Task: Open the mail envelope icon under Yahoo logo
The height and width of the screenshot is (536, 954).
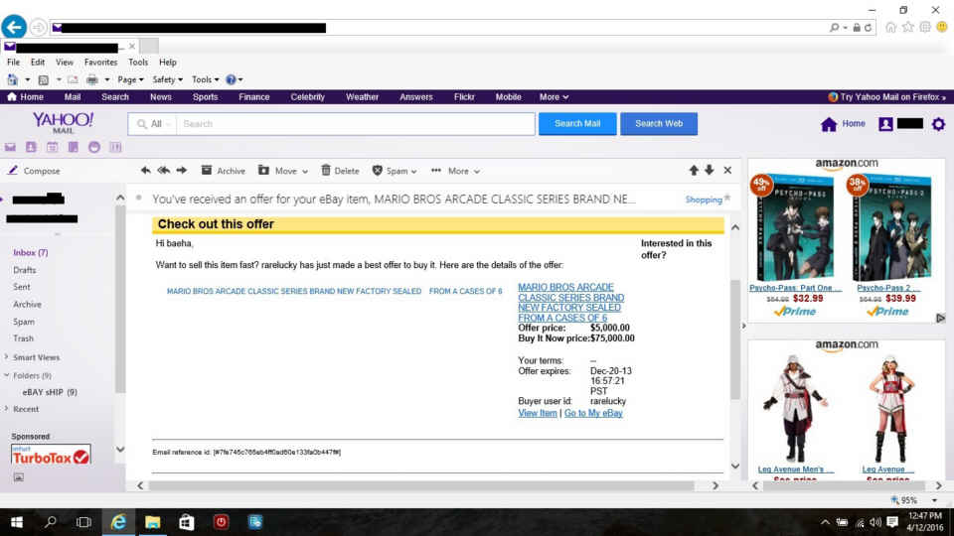Action: coord(10,147)
